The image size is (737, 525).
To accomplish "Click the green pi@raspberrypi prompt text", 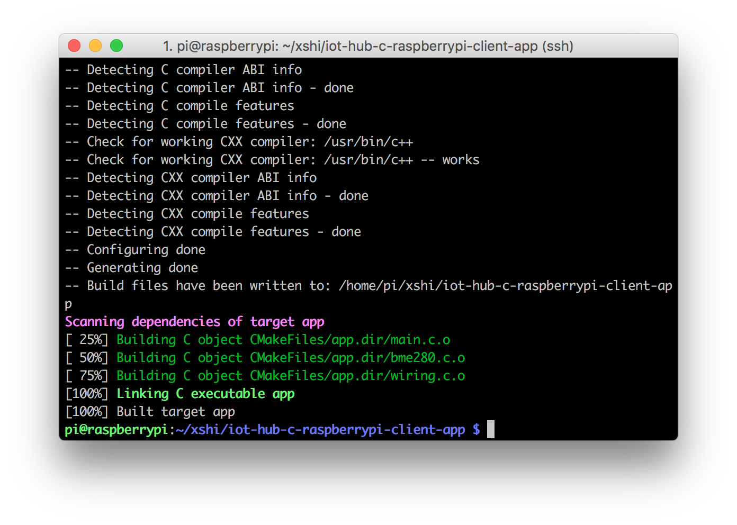I will pyautogui.click(x=116, y=430).
